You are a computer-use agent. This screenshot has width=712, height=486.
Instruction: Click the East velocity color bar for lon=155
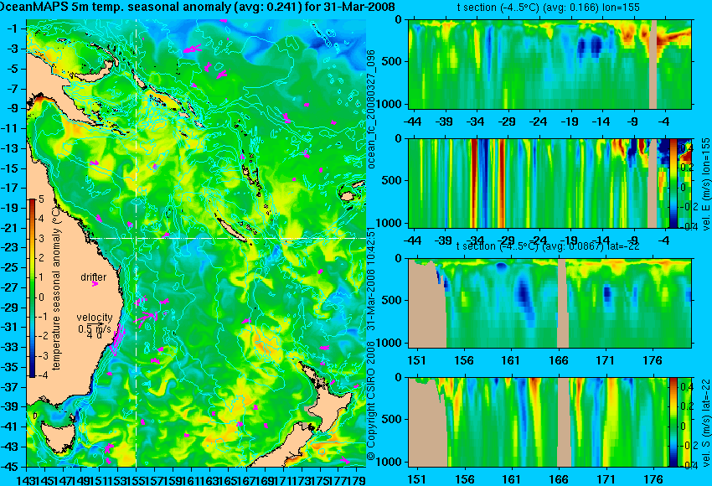pos(673,183)
